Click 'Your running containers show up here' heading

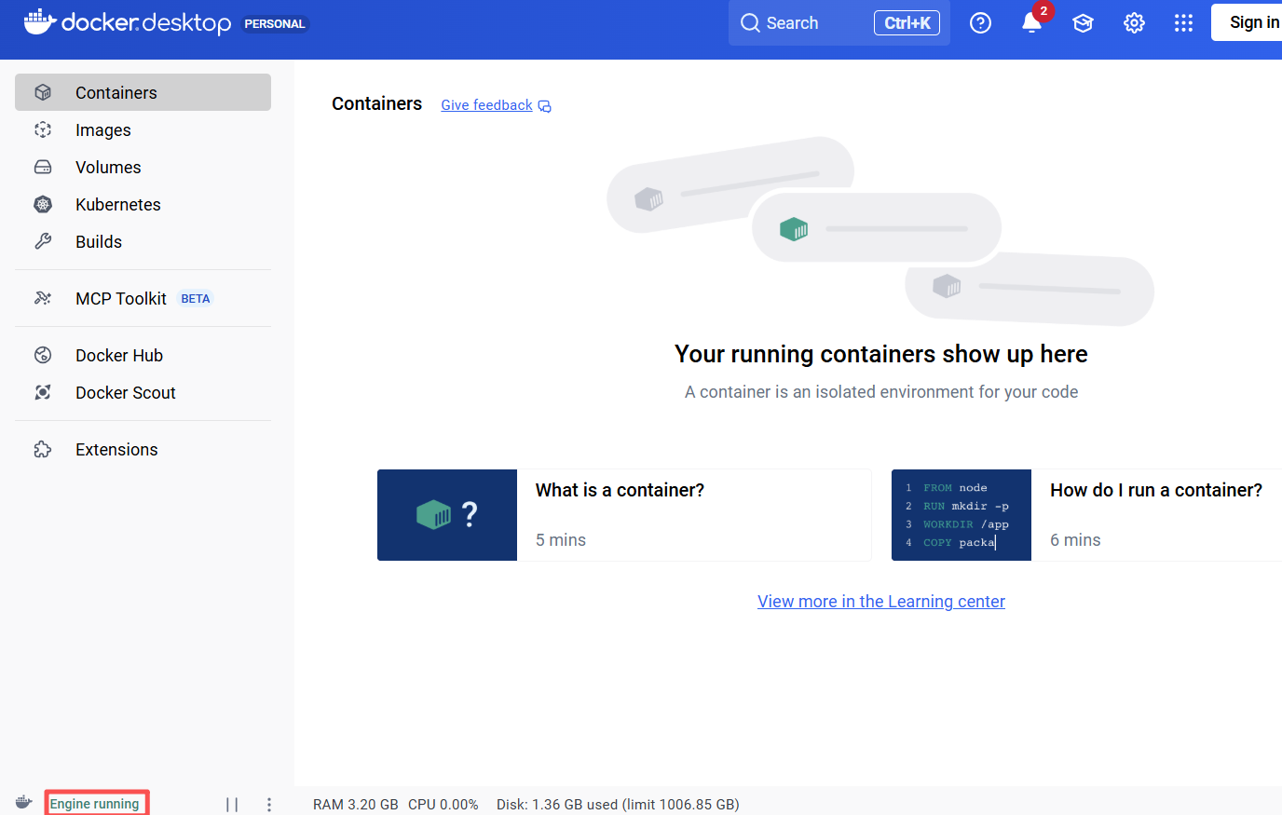coord(881,354)
